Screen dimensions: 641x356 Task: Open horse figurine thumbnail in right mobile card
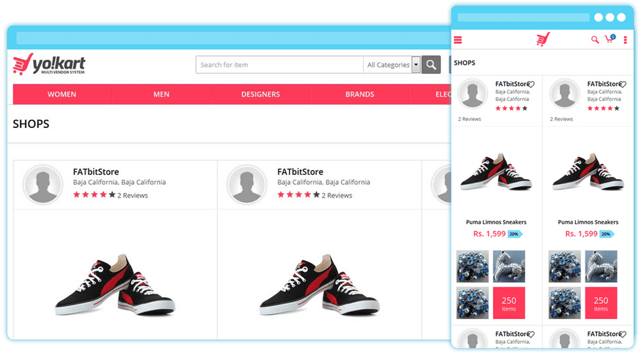[x=601, y=266]
